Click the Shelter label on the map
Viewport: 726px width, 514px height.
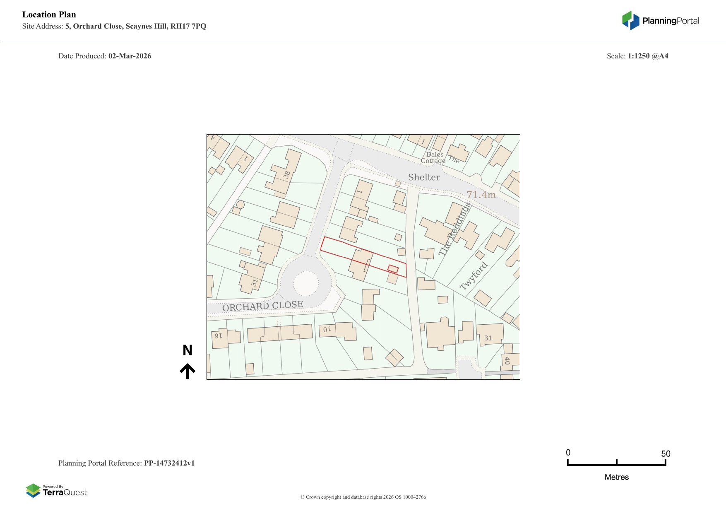click(x=424, y=177)
